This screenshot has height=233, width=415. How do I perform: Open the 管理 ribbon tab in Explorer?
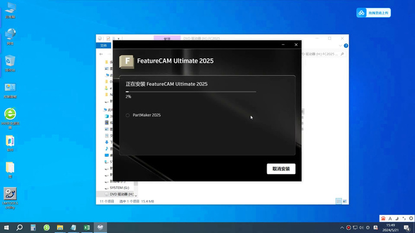(167, 38)
